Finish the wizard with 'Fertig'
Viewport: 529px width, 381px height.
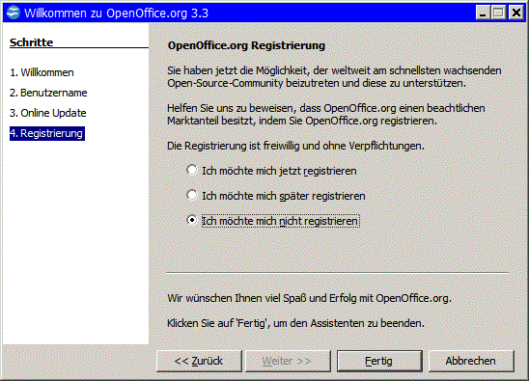click(x=379, y=361)
